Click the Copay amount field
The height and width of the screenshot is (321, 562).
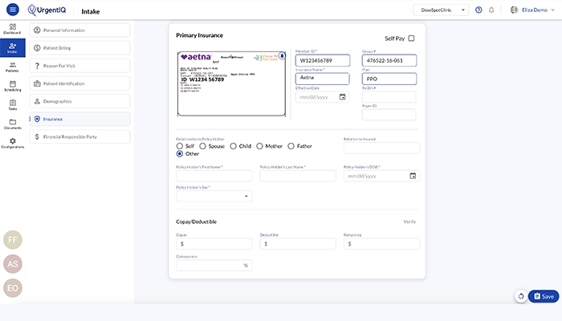pos(214,244)
